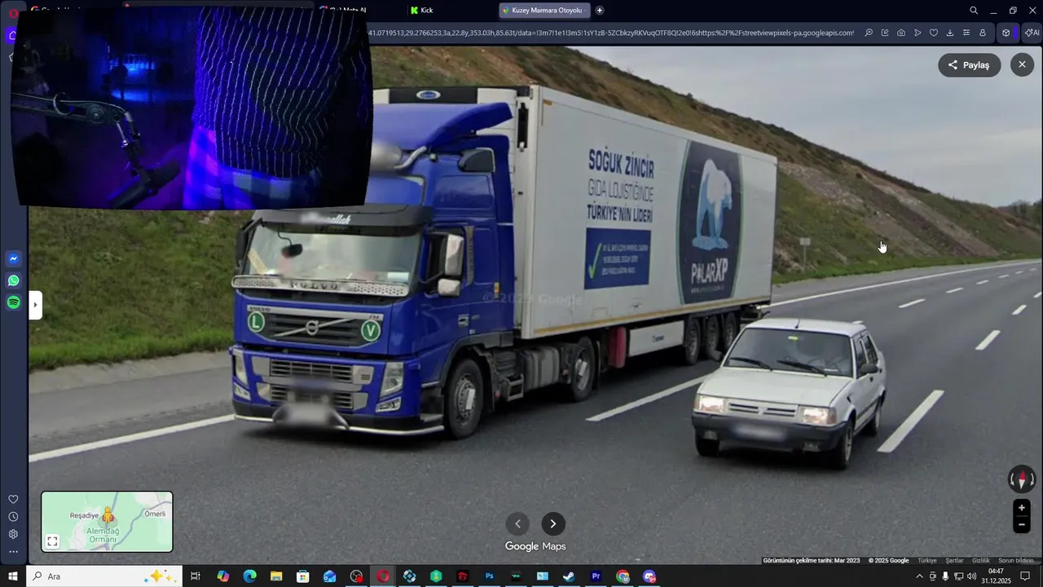Viewport: 1043px width, 587px height.
Task: Click the edit page icon in address bar
Action: [x=885, y=33]
